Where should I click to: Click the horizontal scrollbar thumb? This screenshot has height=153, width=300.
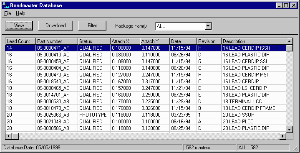15,136
